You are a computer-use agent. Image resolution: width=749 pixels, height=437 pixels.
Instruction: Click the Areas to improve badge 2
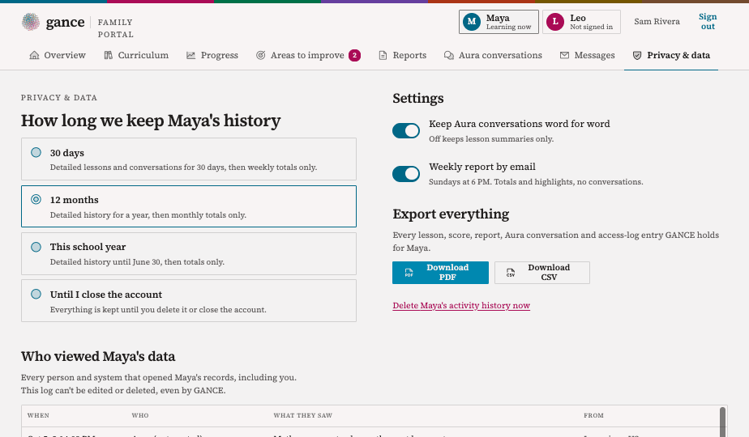tap(354, 55)
